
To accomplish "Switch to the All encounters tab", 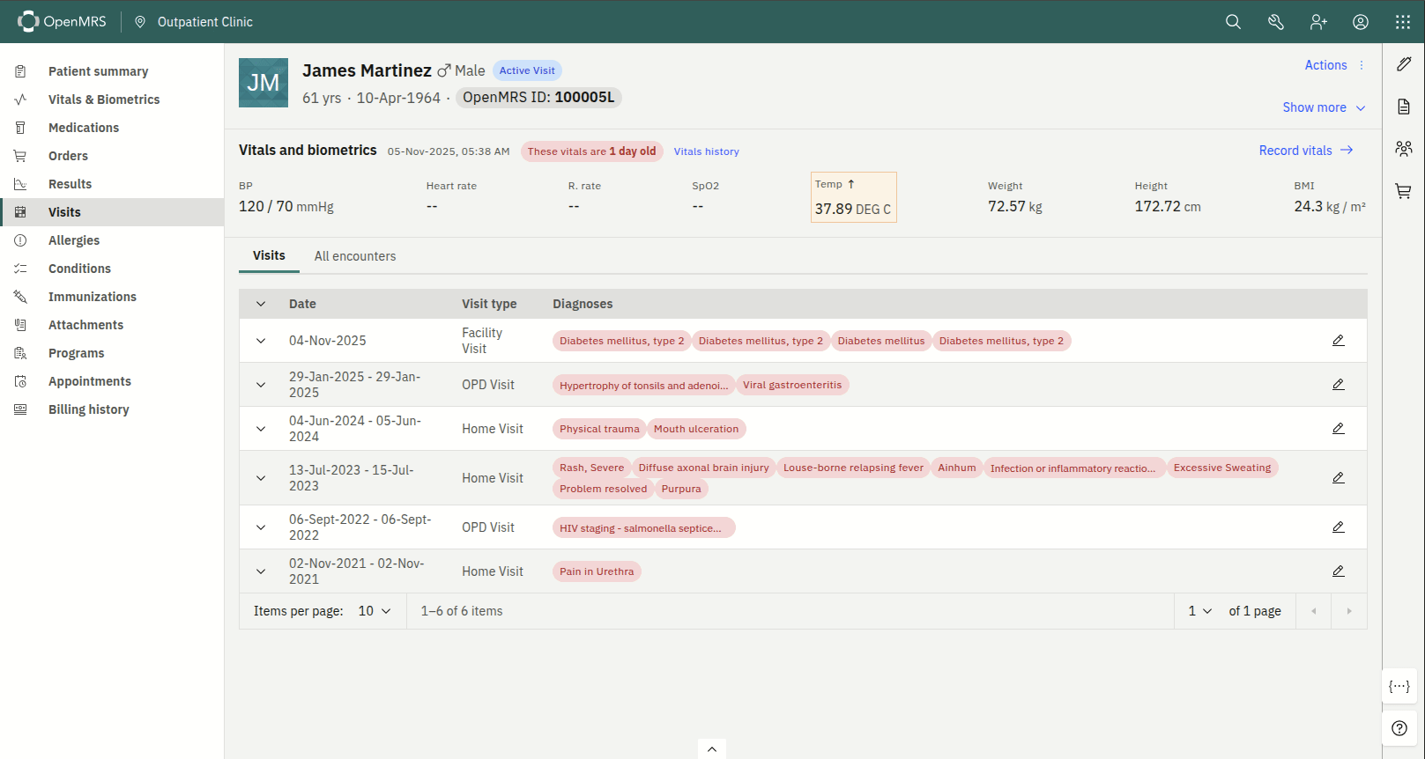I will click(x=355, y=256).
